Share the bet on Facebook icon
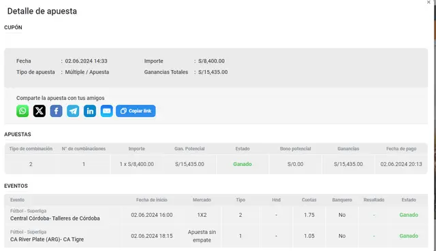Screen dimensions: 436x251 (56, 111)
